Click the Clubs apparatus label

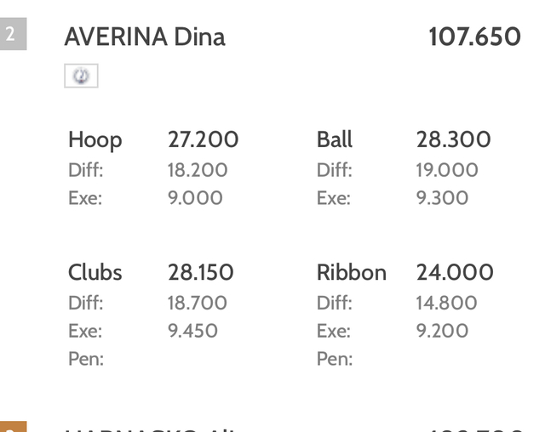(95, 272)
